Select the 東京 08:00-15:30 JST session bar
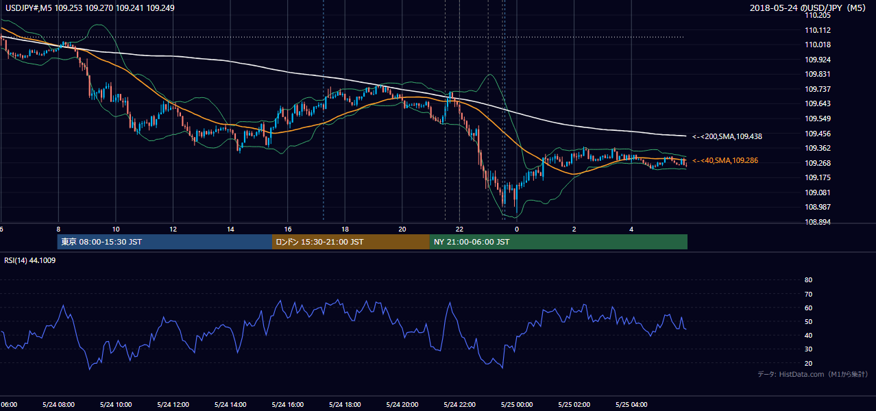The image size is (876, 411). click(165, 242)
